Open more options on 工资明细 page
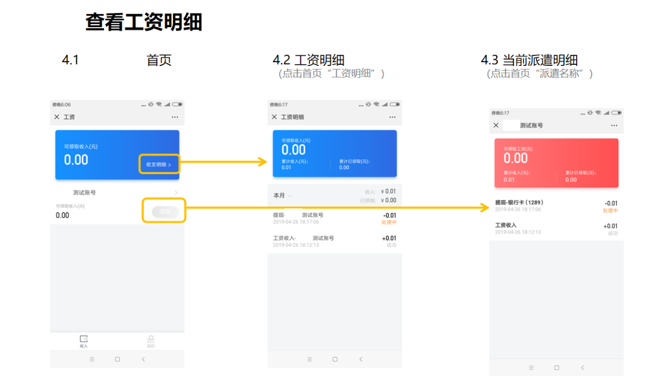 pos(392,117)
